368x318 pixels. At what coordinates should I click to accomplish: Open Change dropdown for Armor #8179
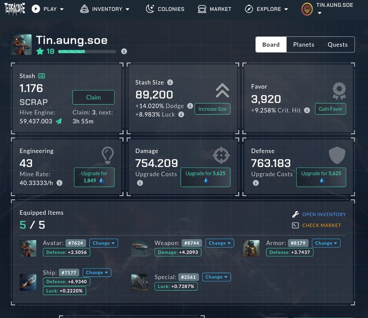click(326, 243)
